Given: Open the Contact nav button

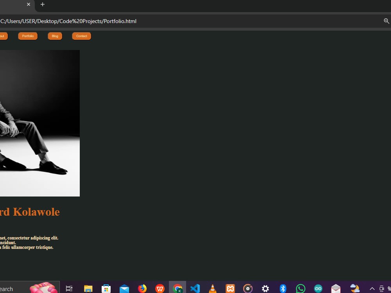Looking at the screenshot, I should pyautogui.click(x=82, y=36).
